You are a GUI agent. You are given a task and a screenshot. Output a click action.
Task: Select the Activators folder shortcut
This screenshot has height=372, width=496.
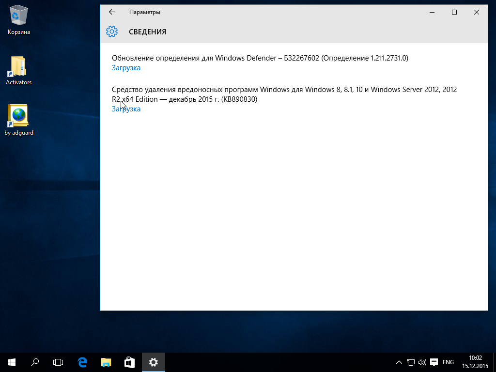pyautogui.click(x=19, y=70)
